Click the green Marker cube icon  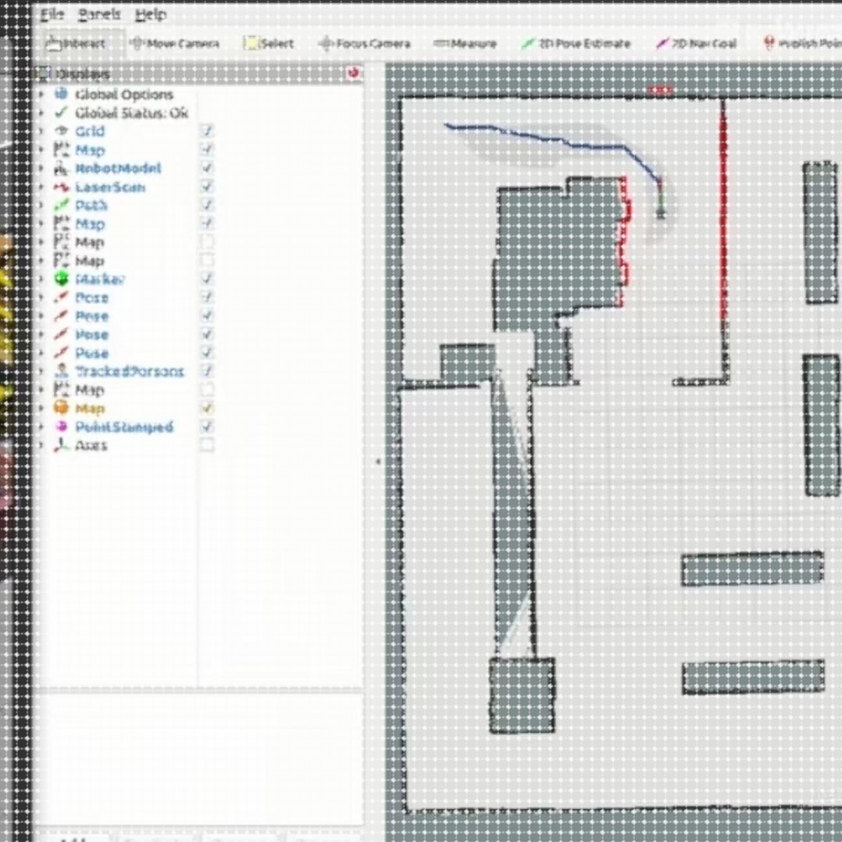[x=61, y=279]
